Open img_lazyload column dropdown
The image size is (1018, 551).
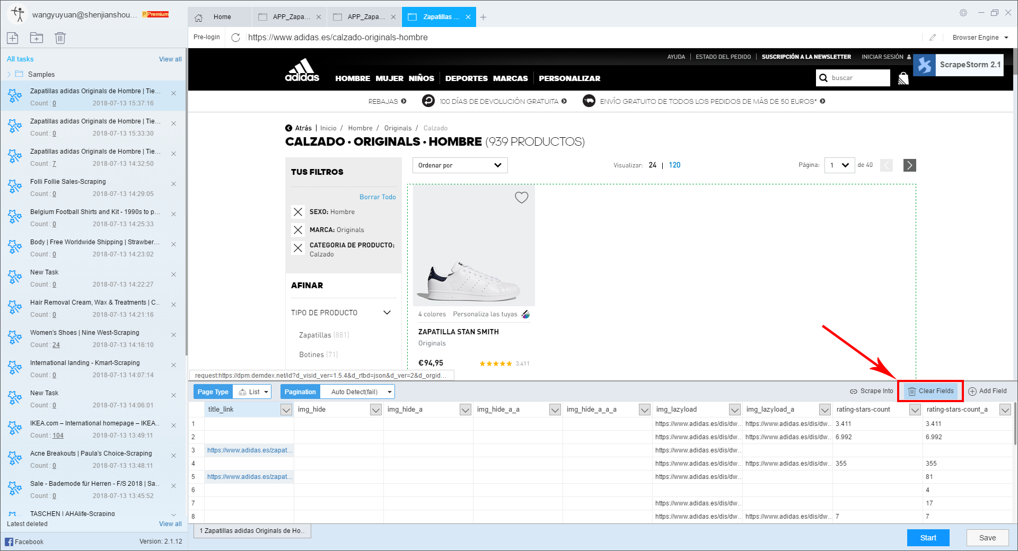[735, 410]
